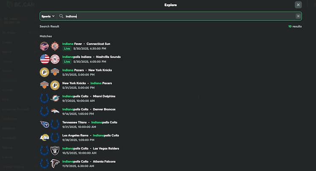
Task: Open Indiana Fever - Connecticut Sun match
Action: 86,44
